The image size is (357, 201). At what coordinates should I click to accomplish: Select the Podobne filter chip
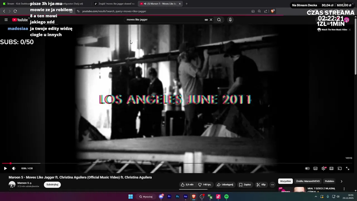[x=330, y=181]
